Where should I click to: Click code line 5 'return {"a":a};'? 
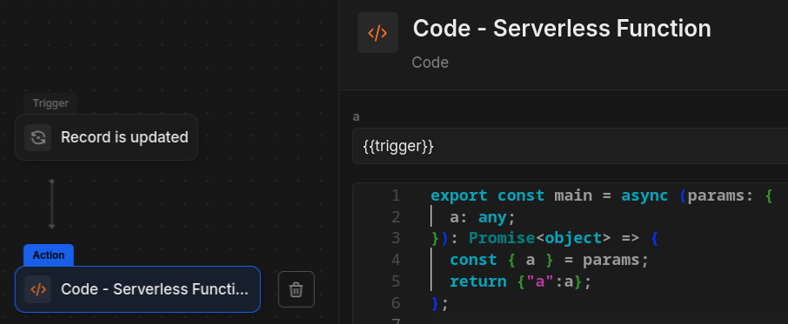click(521, 281)
